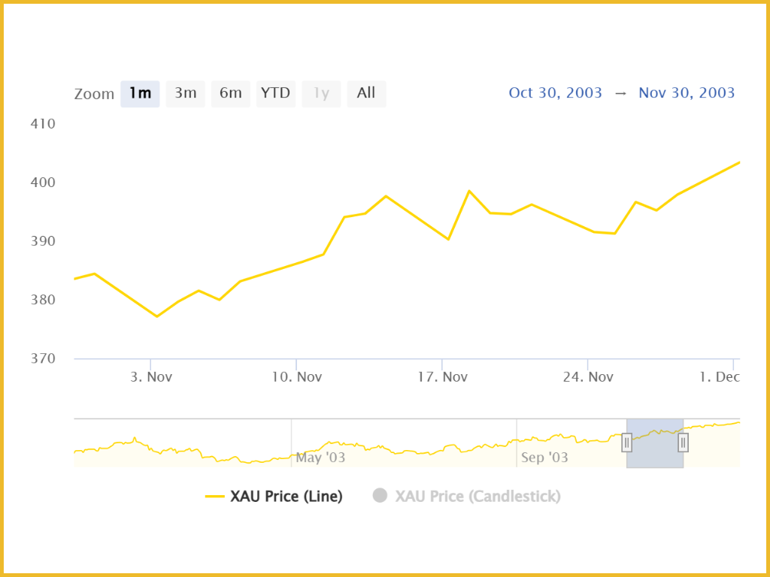
Task: Enable XAU Price (Candlestick) series
Action: [477, 497]
